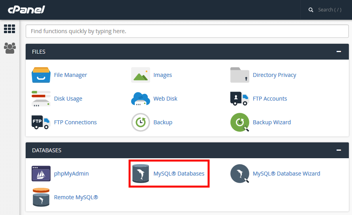Viewport: 352px width, 215px height.
Task: Open the User Manager people icon
Action: click(x=10, y=48)
